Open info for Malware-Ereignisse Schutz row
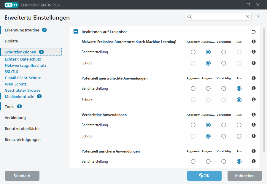267x184 pixels. coord(253,63)
